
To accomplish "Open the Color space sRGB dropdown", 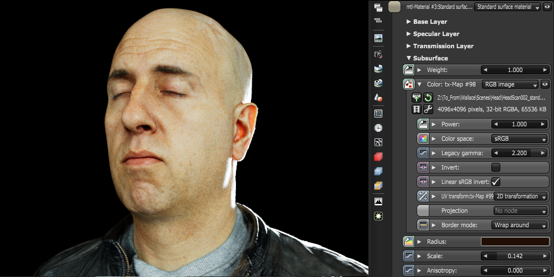I will click(x=520, y=138).
